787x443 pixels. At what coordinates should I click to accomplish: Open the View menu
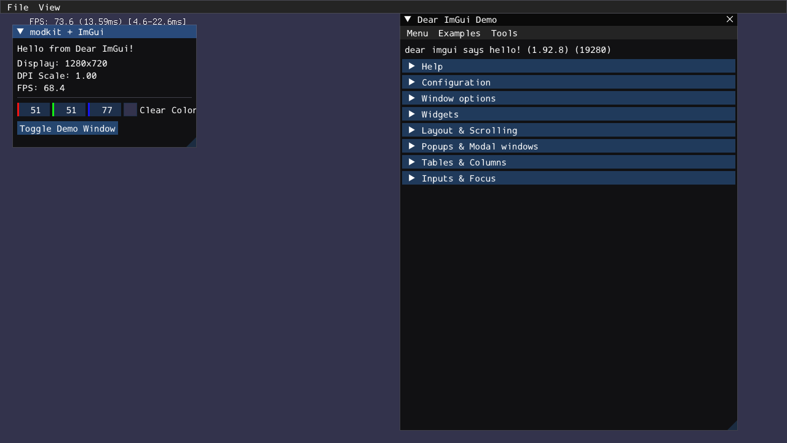[x=49, y=7]
